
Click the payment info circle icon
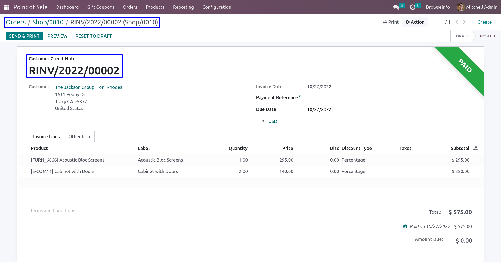(405, 226)
